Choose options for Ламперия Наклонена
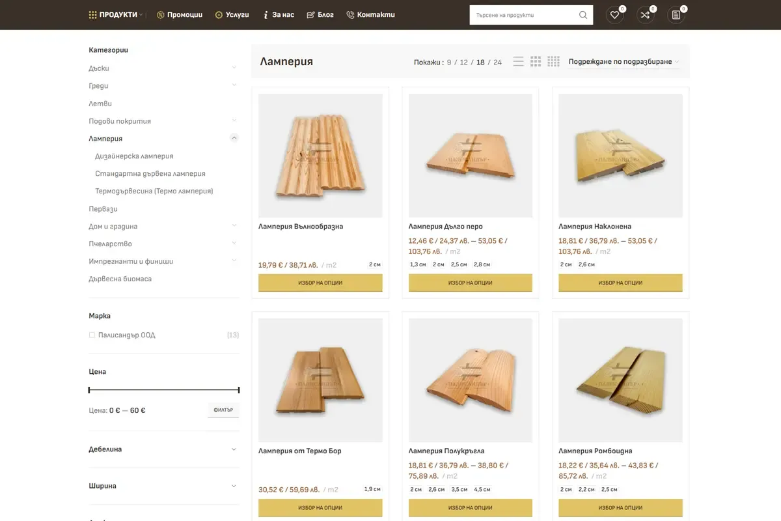Image resolution: width=781 pixels, height=521 pixels. point(620,283)
